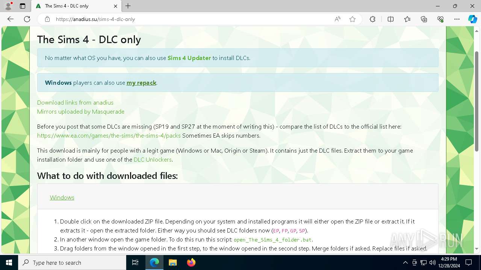Select the Windows instructions tab
Viewport: 481px width, 270px height.
coord(62,197)
